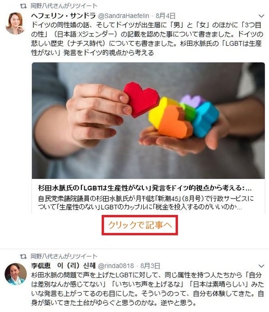
Task: Click the retweet icon above Sandra's tweet
Action: coord(23,6)
